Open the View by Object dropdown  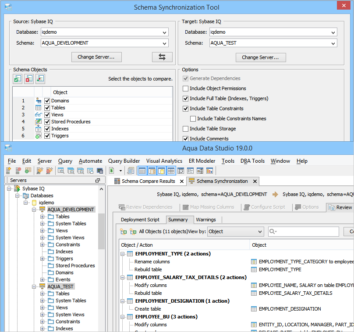point(235,231)
